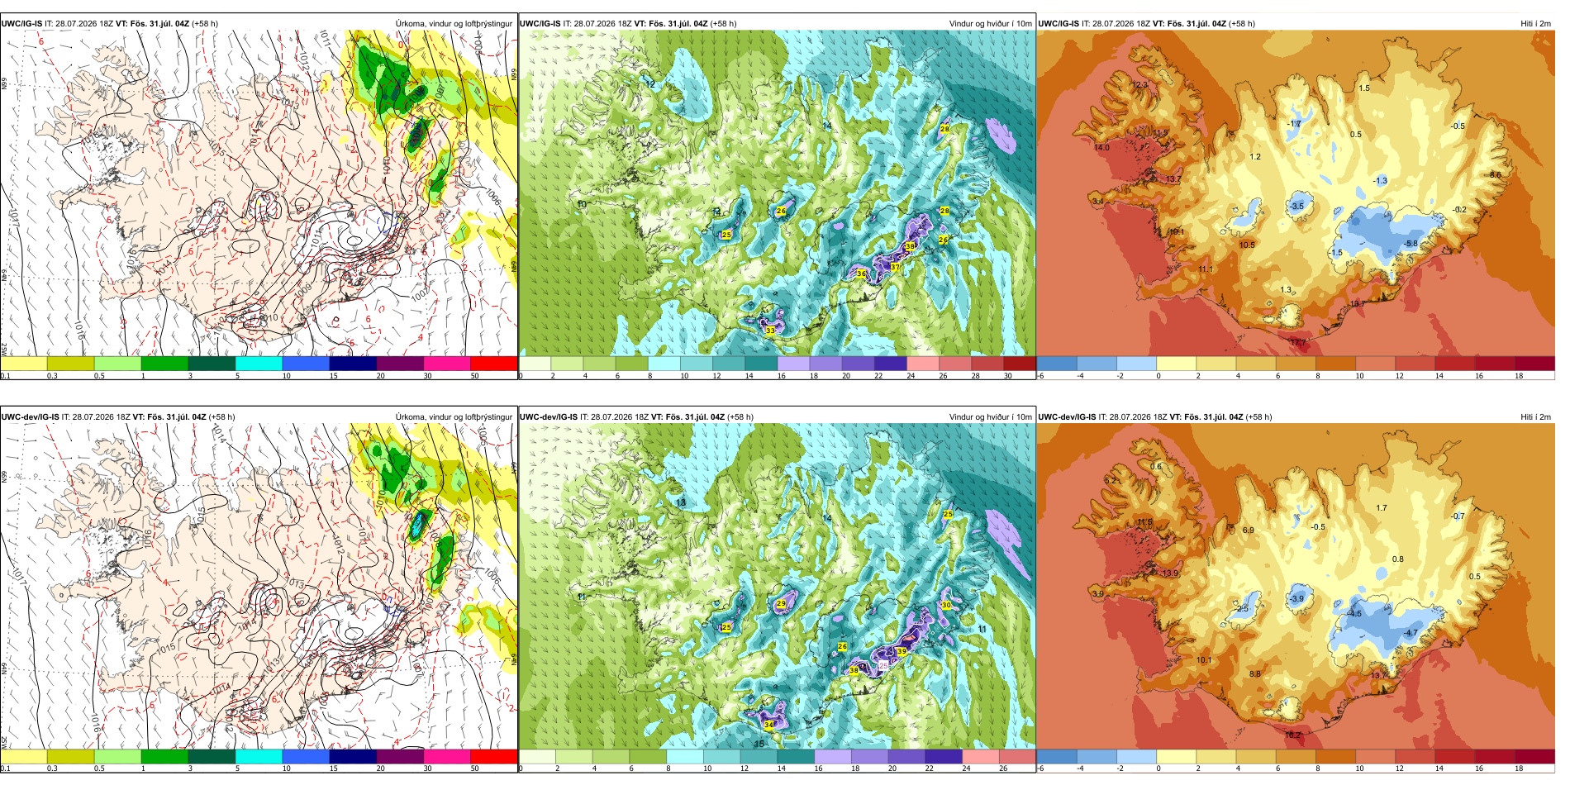Image resolution: width=1570 pixels, height=785 pixels.
Task: Click the 17.7 temperature value on top temperature map
Action: click(x=1299, y=342)
